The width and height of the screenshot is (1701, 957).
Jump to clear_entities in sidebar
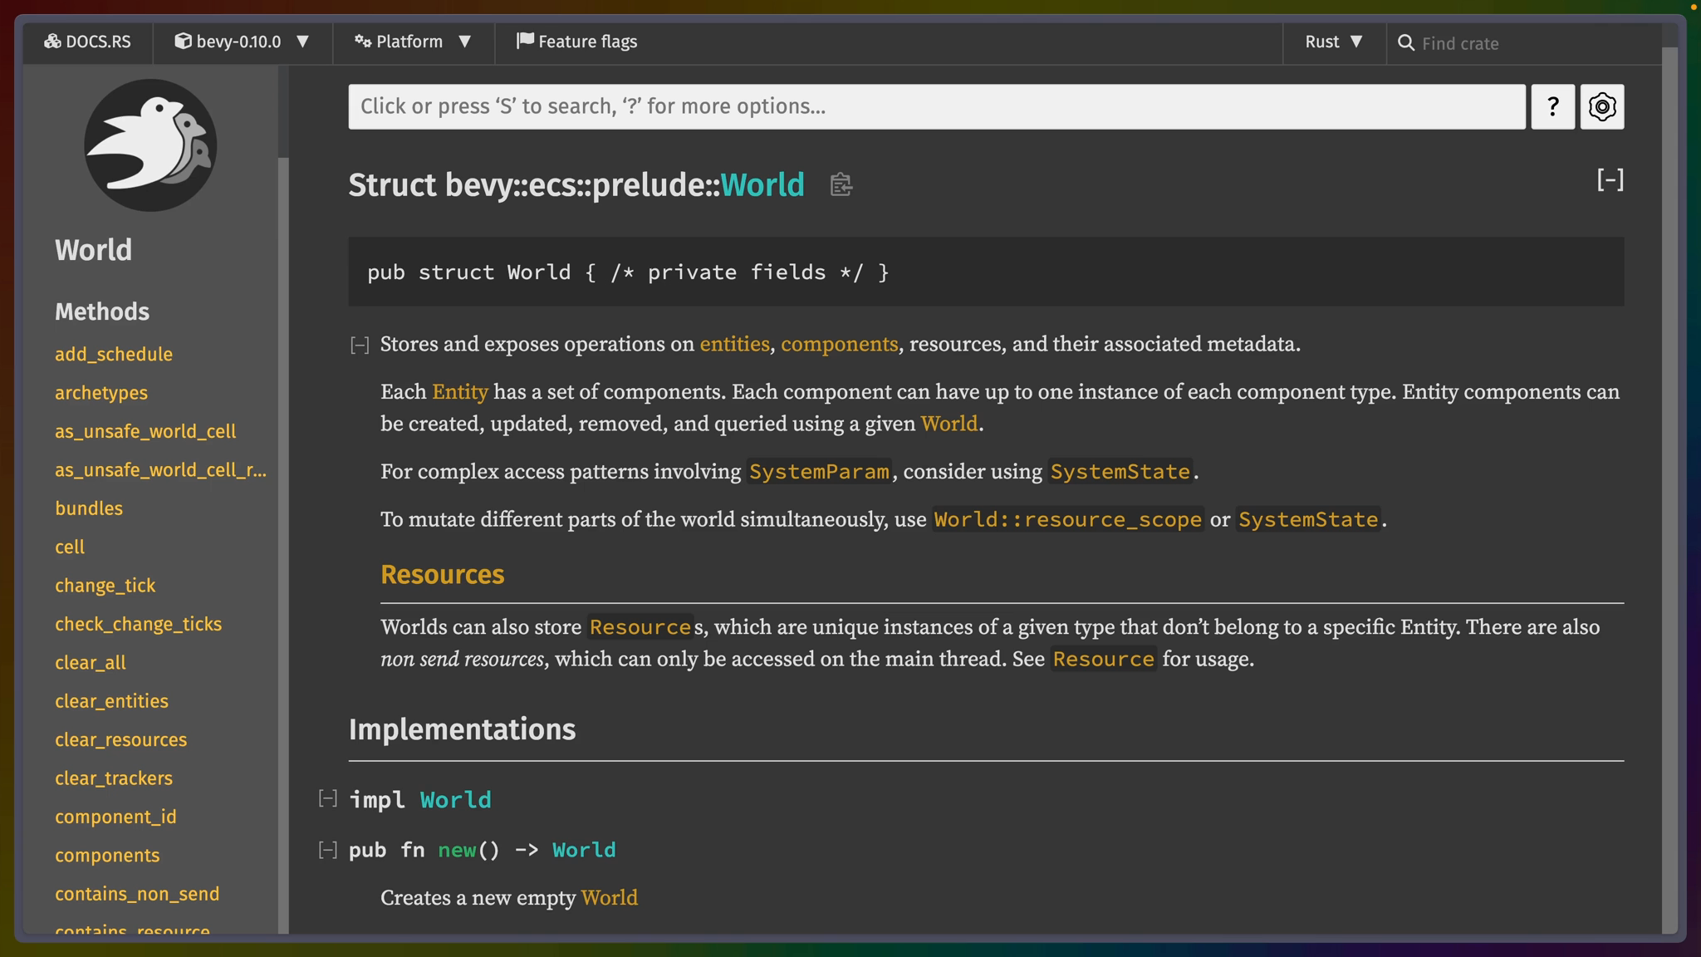coord(111,701)
